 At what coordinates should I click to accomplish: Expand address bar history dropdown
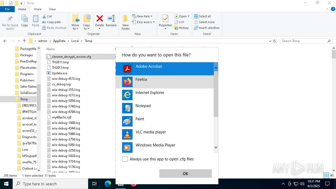pos(270,41)
